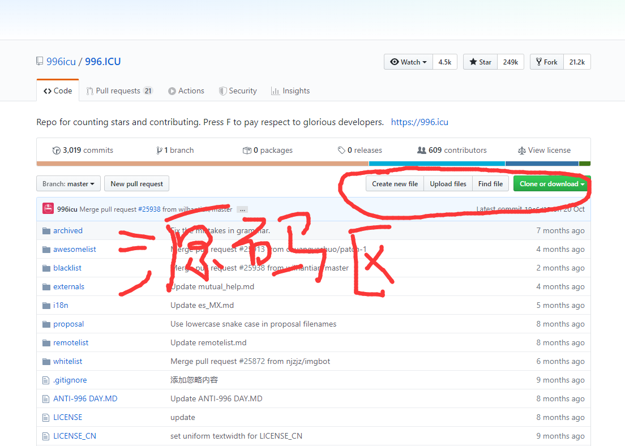Viewport: 625px width, 446px height.
Task: Click New pull request button
Action: pos(137,184)
